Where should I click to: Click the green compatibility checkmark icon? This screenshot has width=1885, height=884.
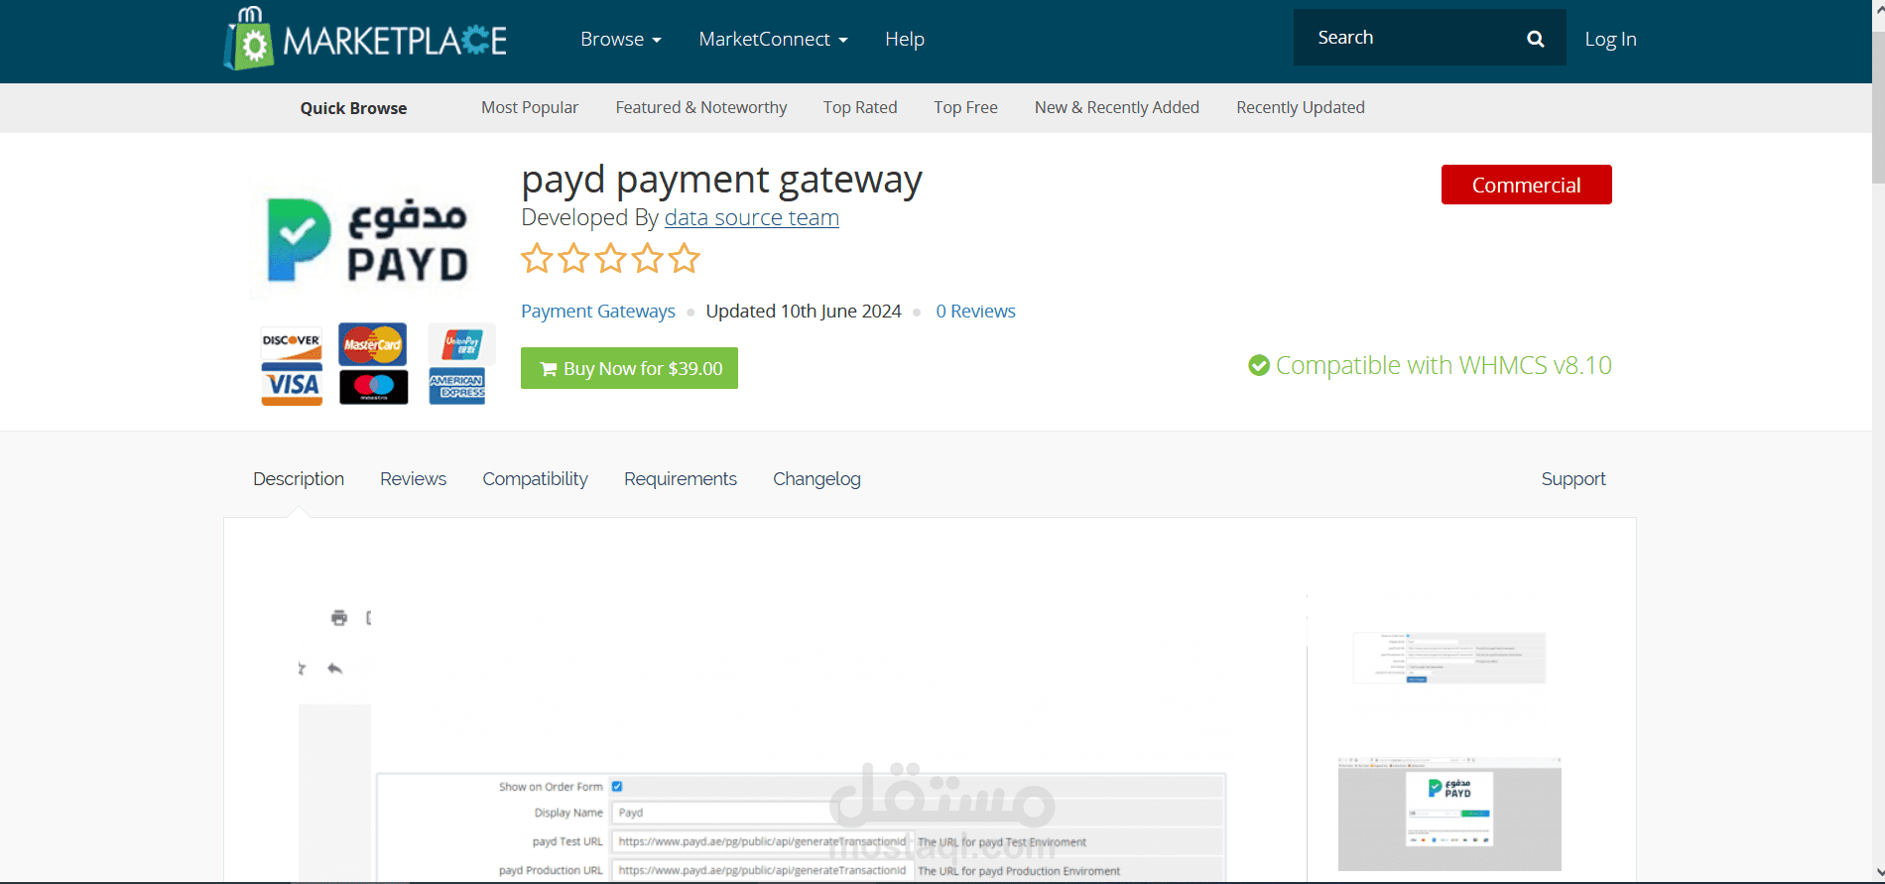point(1259,366)
